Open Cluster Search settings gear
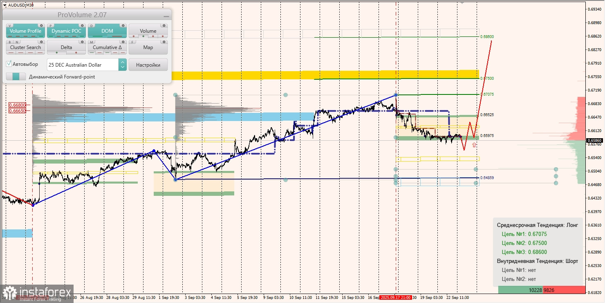This screenshot has width=605, height=303. [41, 42]
